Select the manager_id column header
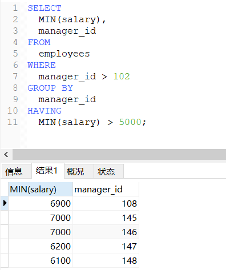Image resolution: width=226 pixels, height=270 pixels. tap(106, 190)
